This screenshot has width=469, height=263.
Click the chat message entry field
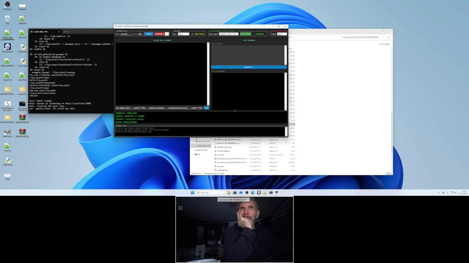pos(159,108)
